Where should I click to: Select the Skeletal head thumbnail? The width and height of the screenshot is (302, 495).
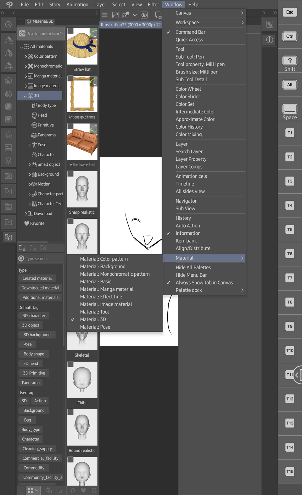[x=82, y=342]
